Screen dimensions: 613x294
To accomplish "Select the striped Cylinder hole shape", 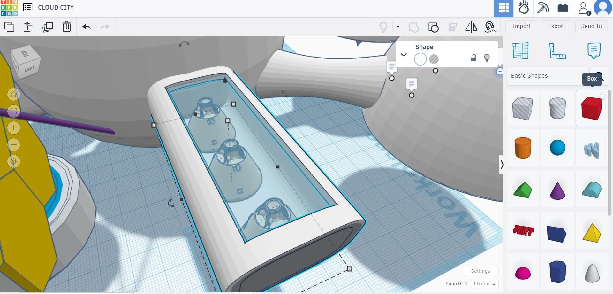I will click(557, 108).
